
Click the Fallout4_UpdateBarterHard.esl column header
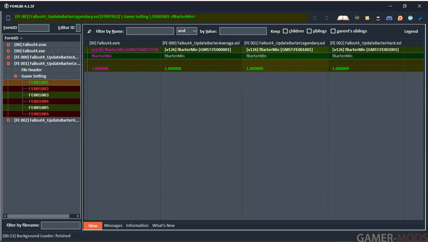click(366, 43)
